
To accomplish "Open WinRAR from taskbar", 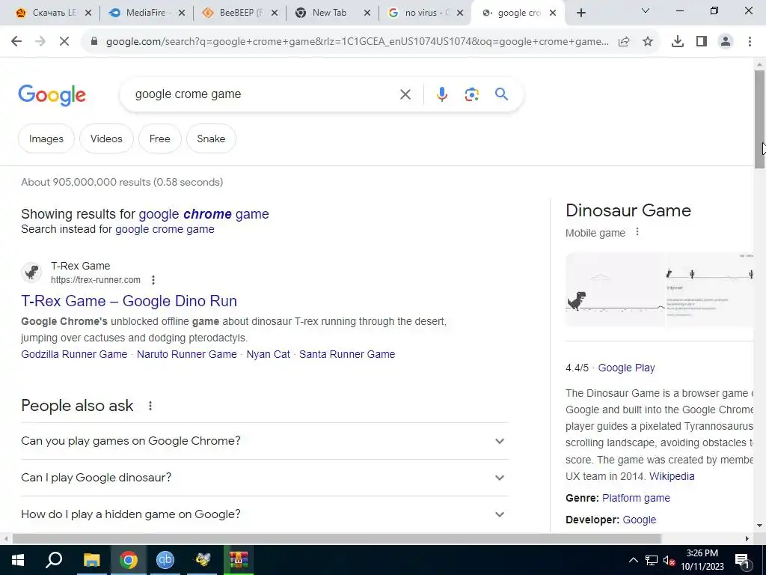I will 239,560.
